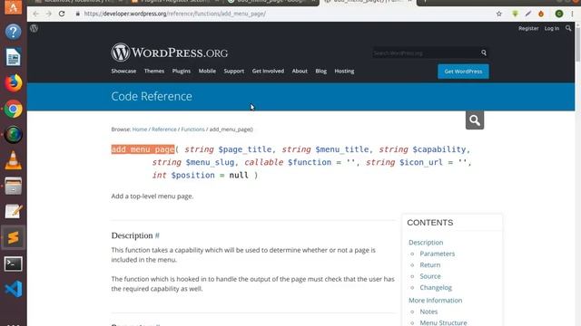
Task: Open Chrome's three-dot menu
Action: coord(573,14)
